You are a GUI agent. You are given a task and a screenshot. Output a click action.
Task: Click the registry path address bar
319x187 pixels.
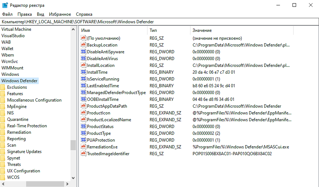(159, 22)
